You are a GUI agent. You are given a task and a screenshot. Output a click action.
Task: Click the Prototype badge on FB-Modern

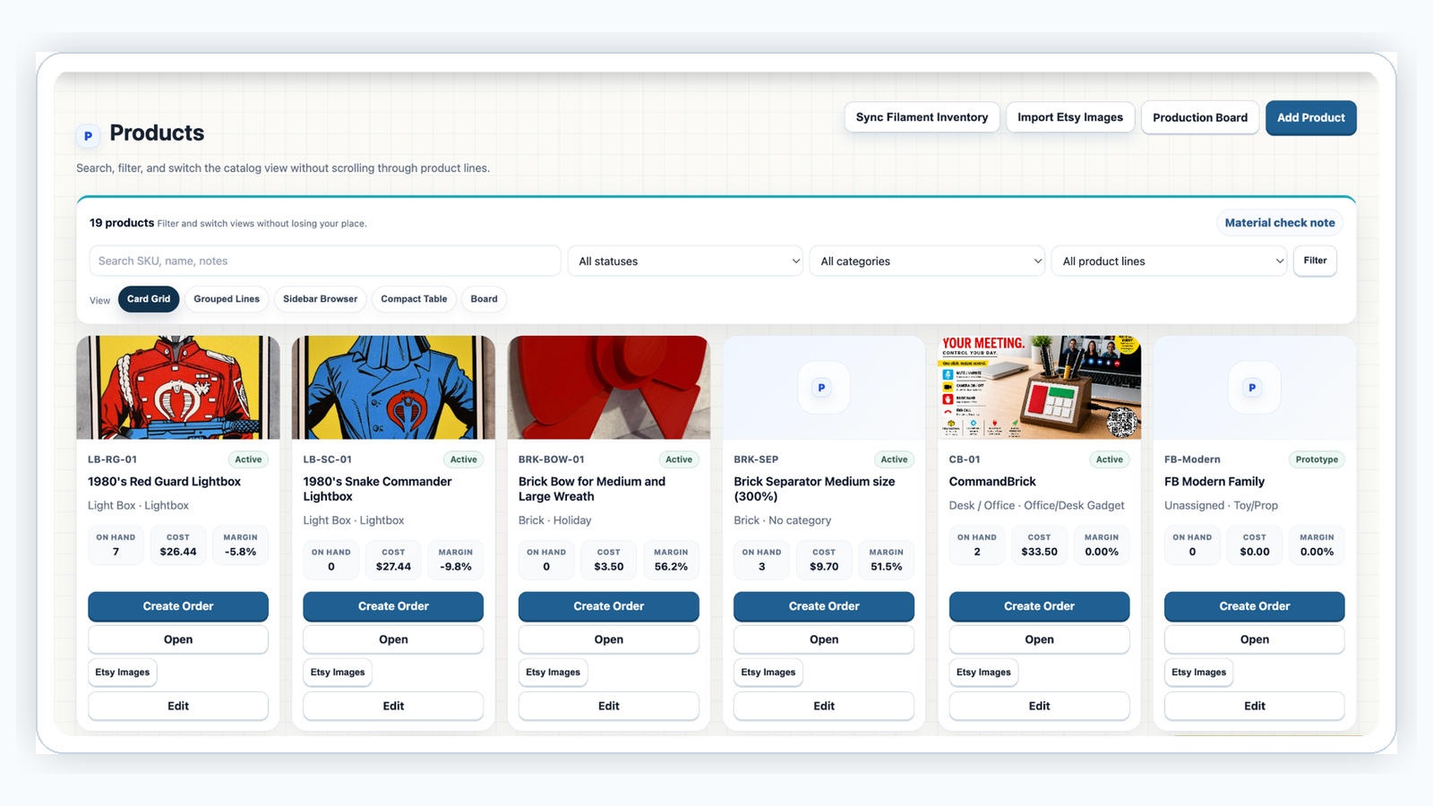(1317, 459)
